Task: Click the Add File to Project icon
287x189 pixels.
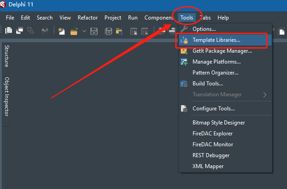Action: (134, 31)
